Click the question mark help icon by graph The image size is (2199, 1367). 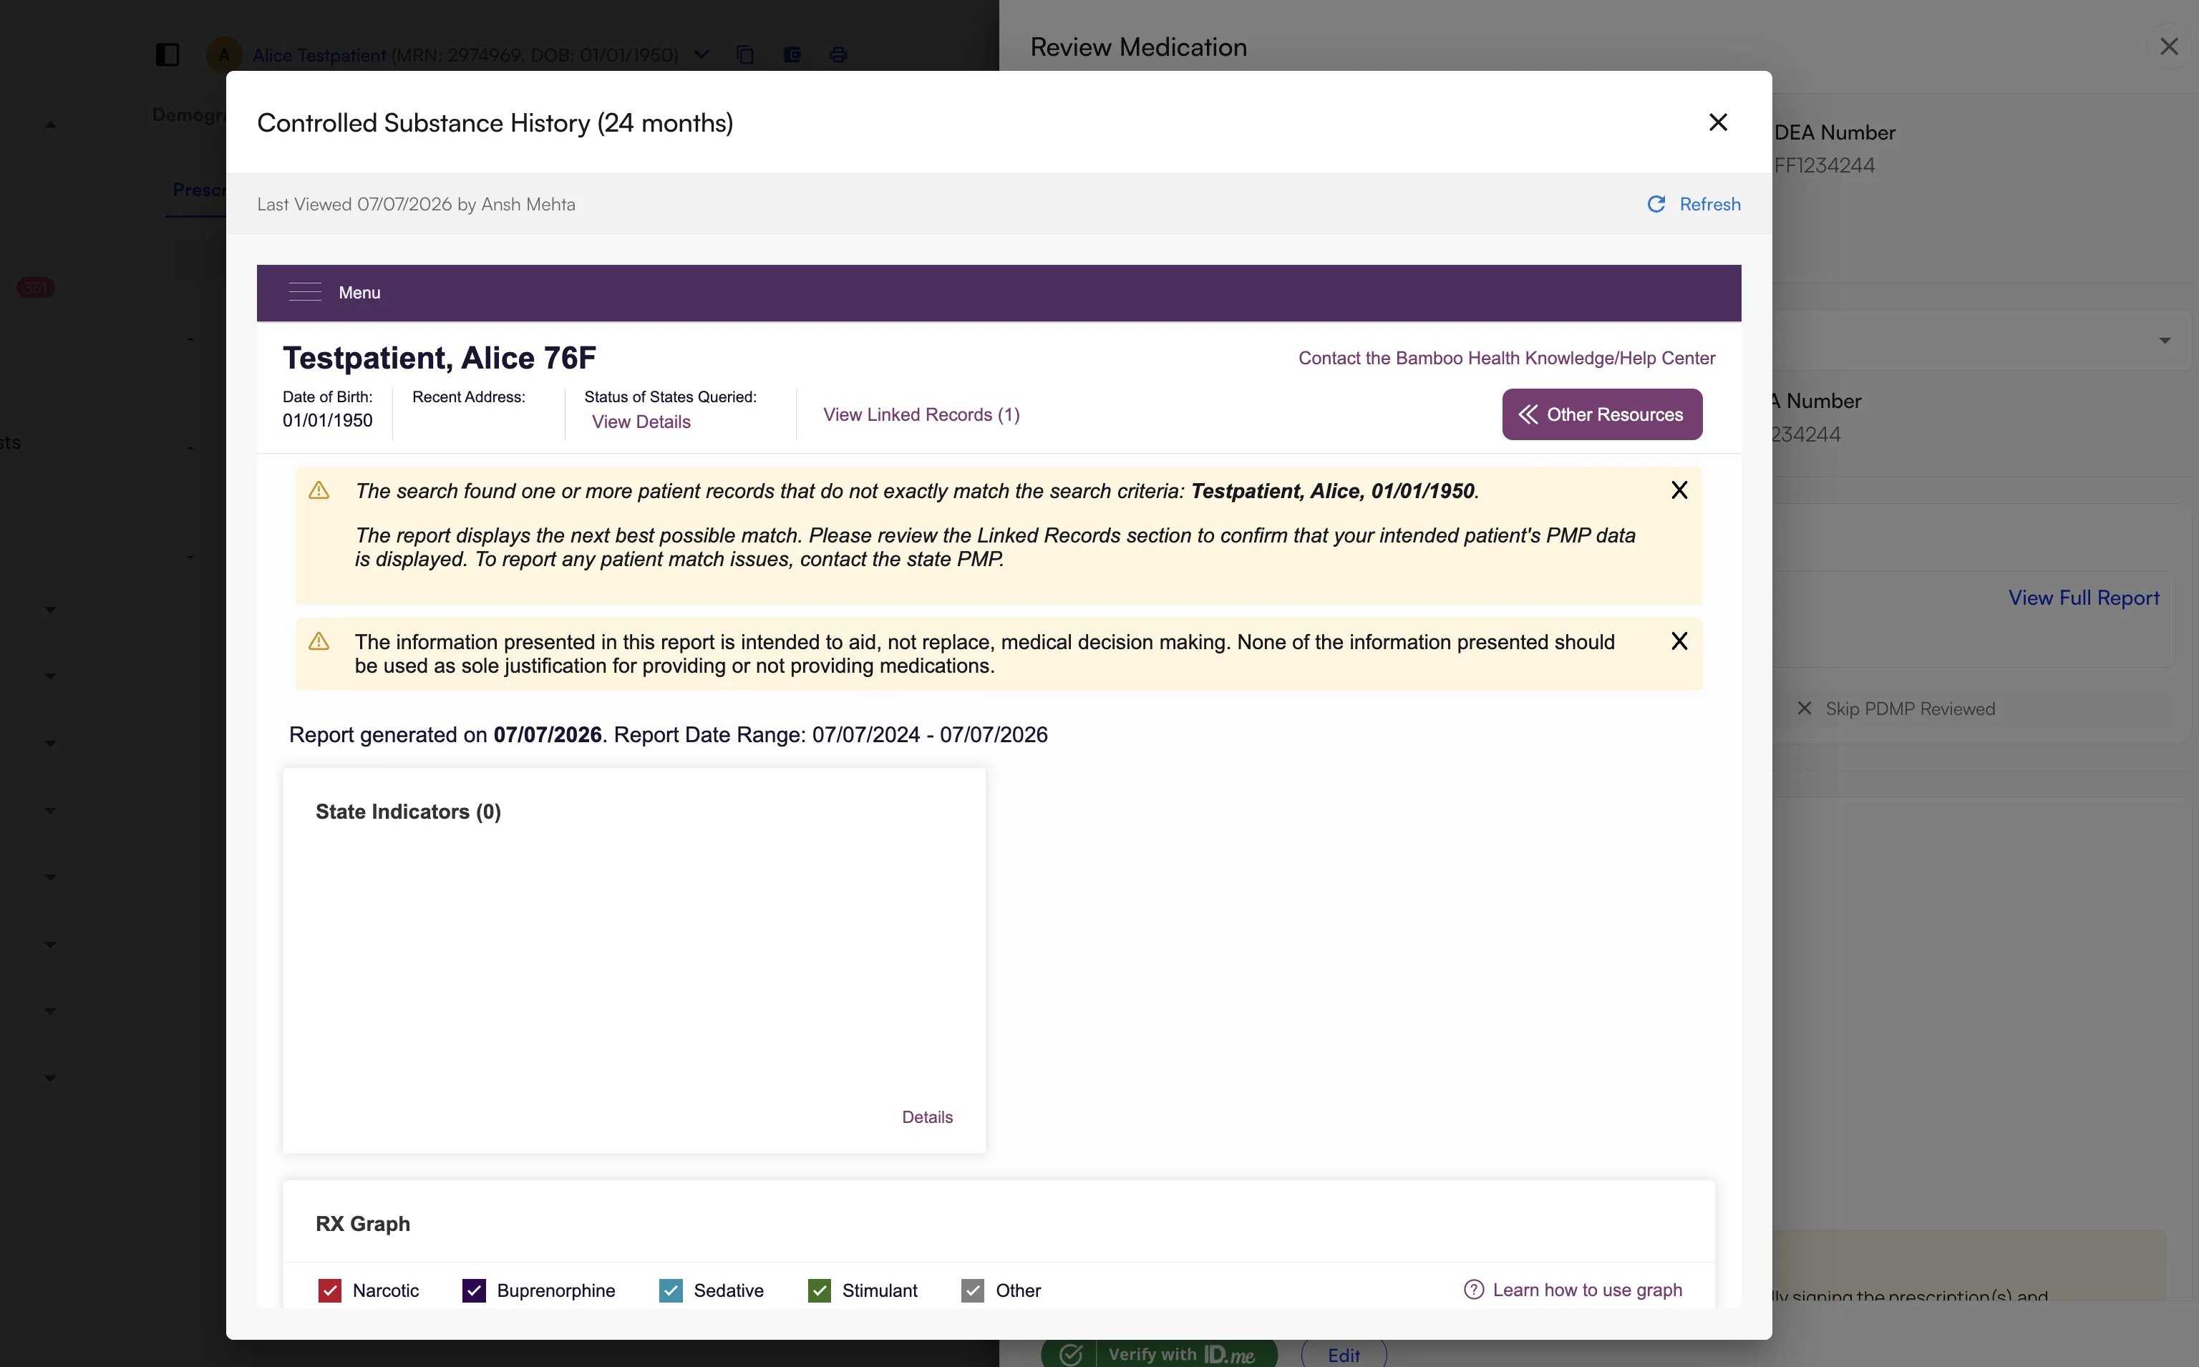[x=1474, y=1290]
